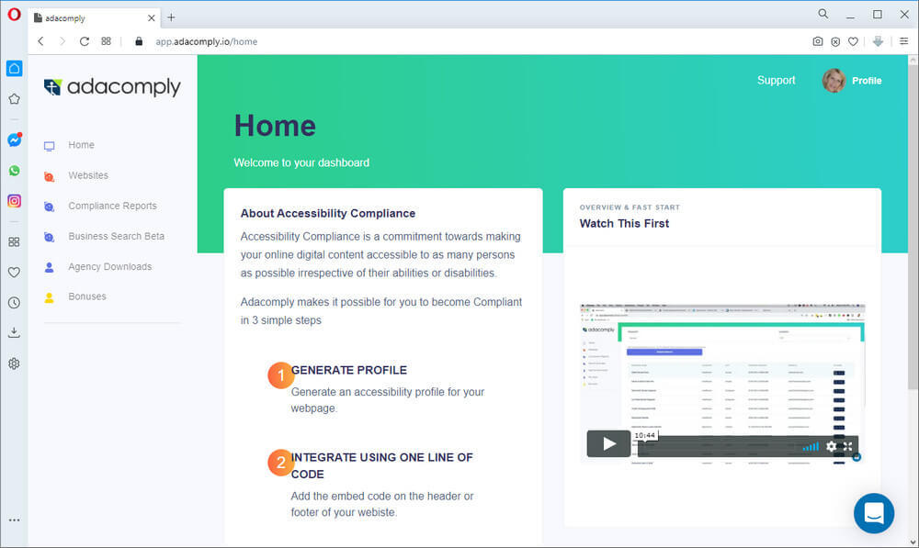Open the sidebar heart pinboards icon
919x548 pixels.
14,273
